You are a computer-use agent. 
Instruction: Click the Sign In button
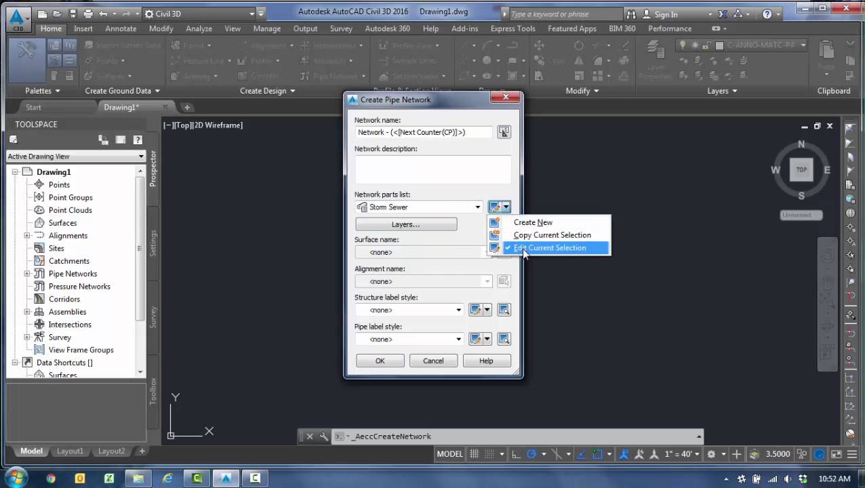[x=660, y=14]
